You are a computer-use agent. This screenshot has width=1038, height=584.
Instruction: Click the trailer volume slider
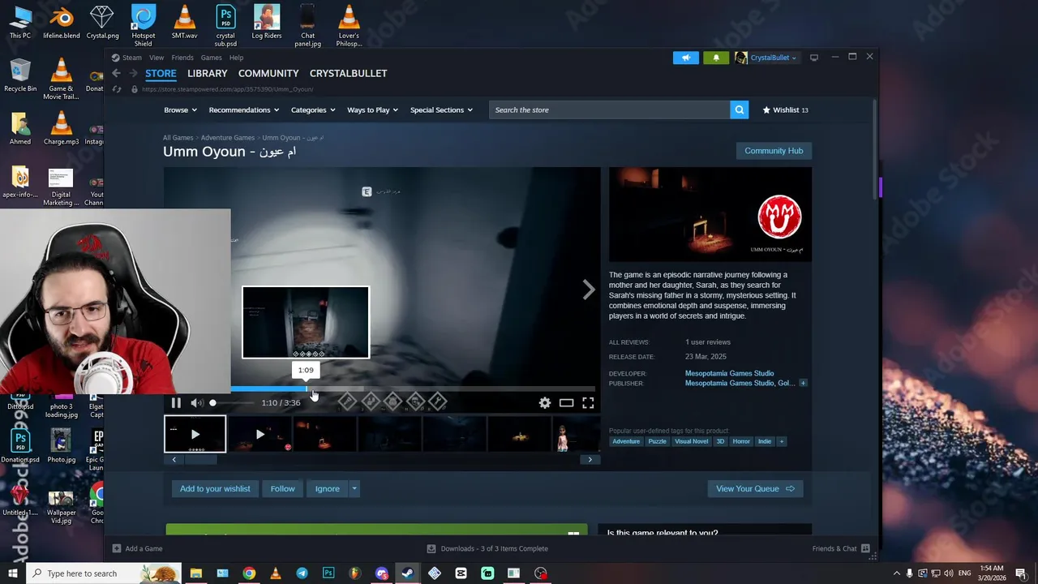coord(232,403)
